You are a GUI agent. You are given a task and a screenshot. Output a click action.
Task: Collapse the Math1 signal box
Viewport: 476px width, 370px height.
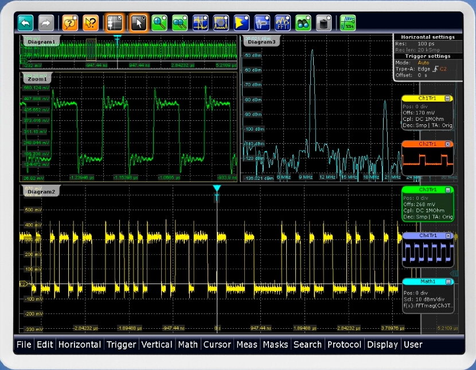[x=448, y=281]
